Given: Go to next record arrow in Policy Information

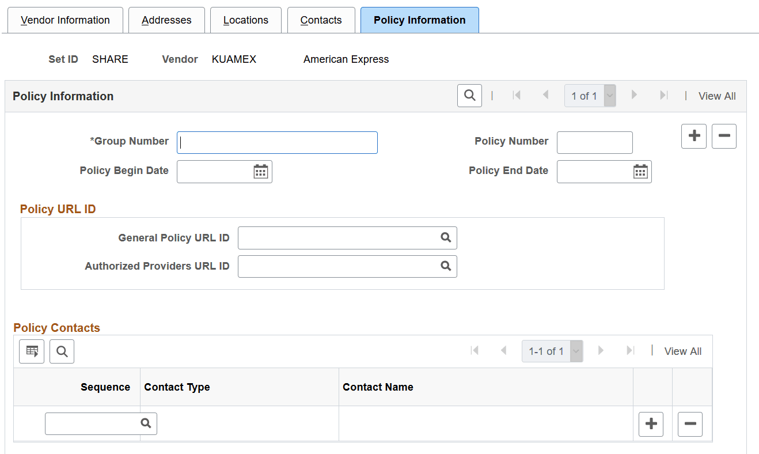Looking at the screenshot, I should pyautogui.click(x=634, y=95).
